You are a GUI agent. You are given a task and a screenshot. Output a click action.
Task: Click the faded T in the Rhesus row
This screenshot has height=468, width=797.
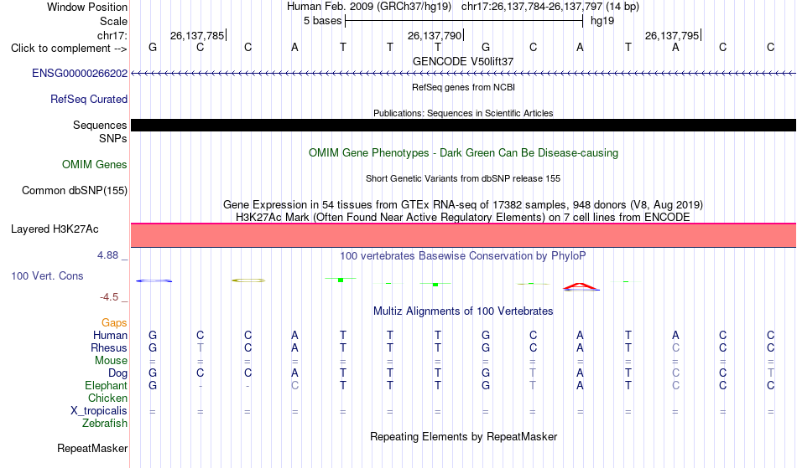pyautogui.click(x=201, y=347)
